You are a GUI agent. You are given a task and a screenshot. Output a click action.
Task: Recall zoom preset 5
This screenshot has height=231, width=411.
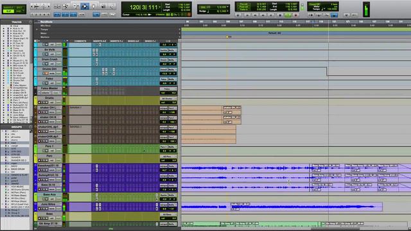point(48,14)
